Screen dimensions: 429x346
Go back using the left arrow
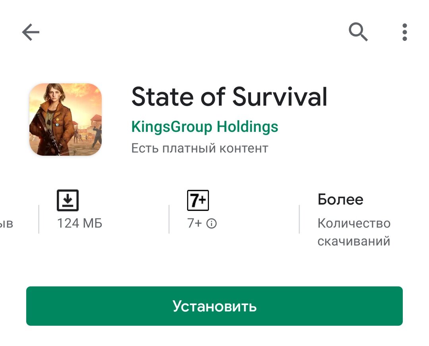(31, 32)
